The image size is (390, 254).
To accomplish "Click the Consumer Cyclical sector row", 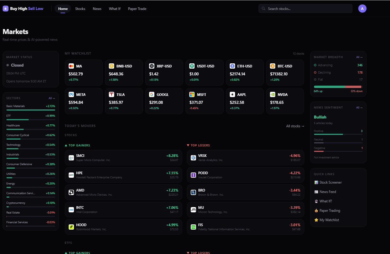I will click(x=31, y=136).
